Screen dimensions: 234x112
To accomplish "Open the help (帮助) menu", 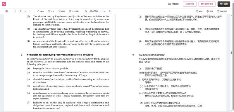I will (199, 11).
